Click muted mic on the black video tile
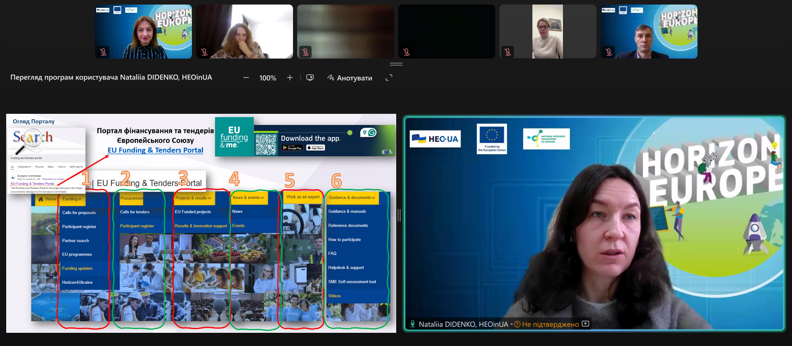Image resolution: width=792 pixels, height=346 pixels. click(407, 52)
